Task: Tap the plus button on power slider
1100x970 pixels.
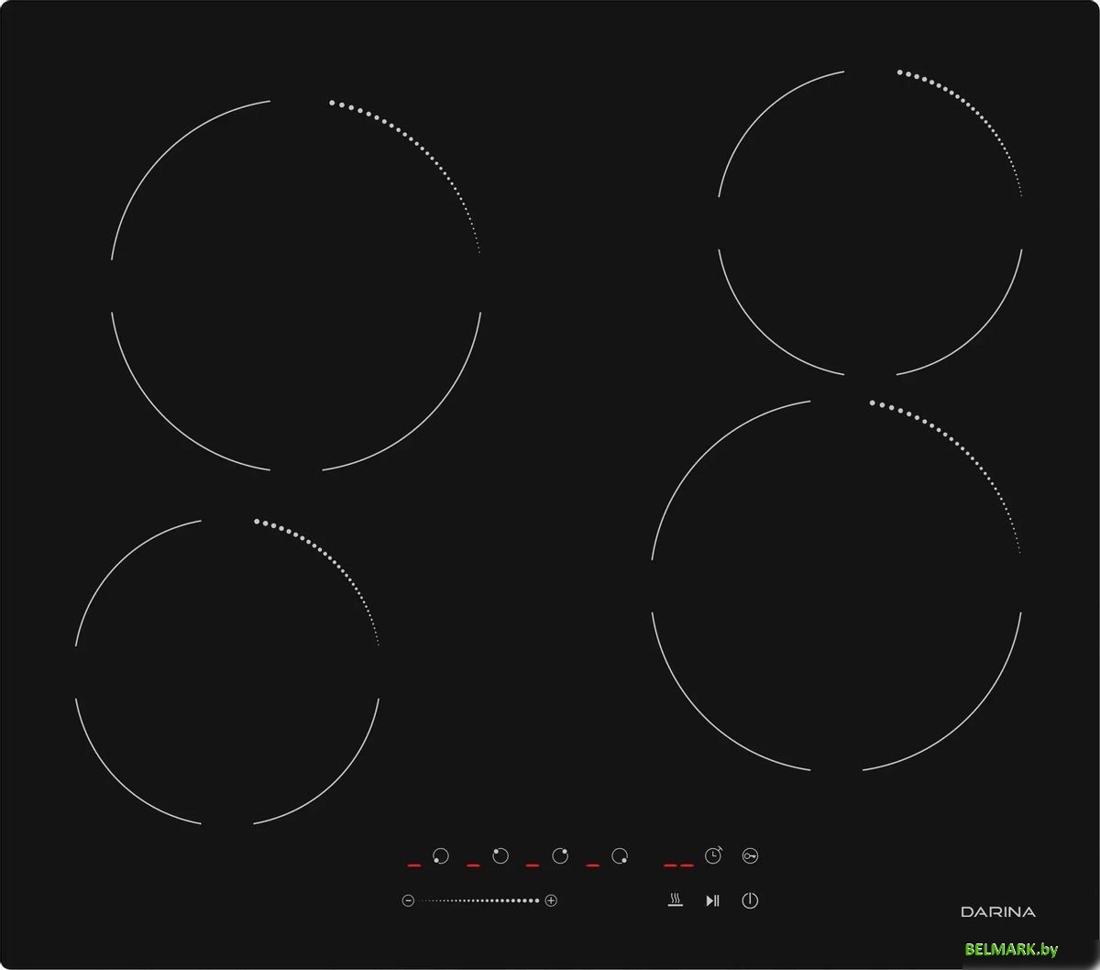Action: (551, 900)
